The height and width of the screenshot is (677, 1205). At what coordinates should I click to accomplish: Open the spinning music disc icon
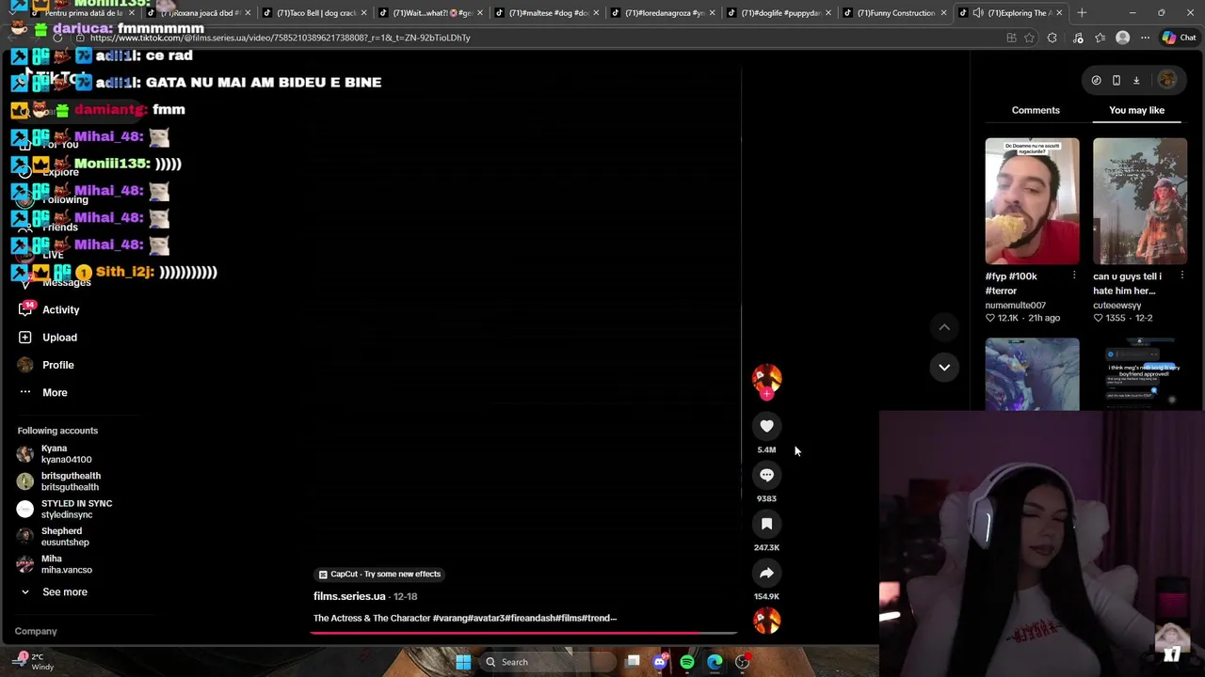click(766, 621)
